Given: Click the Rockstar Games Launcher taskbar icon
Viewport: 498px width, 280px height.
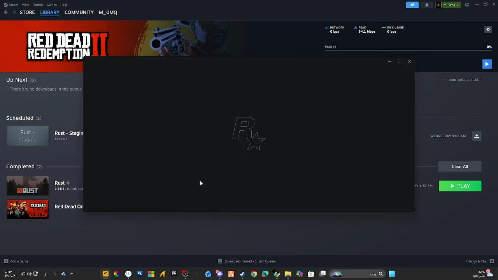Looking at the screenshot, I should tap(105, 274).
